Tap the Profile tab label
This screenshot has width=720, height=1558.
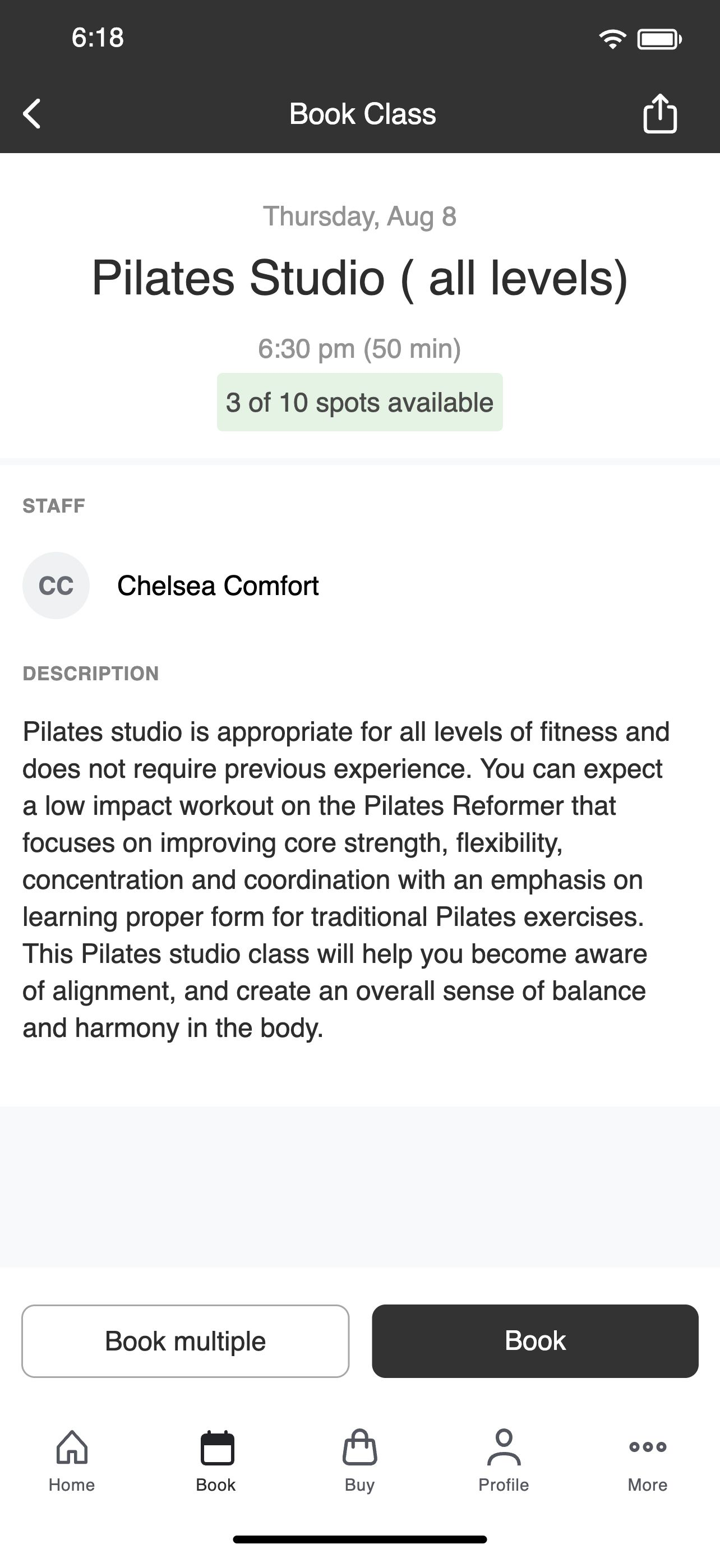coord(504,1485)
